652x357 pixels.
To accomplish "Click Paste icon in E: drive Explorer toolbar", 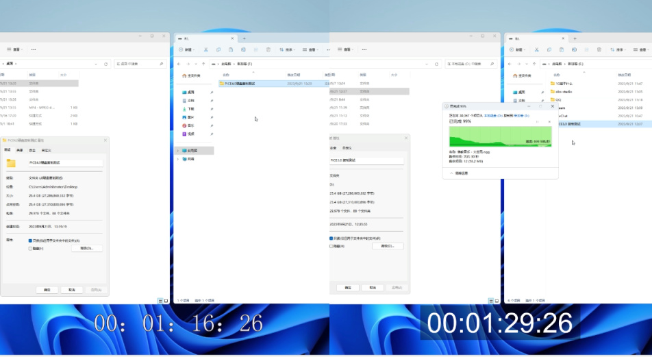I will pos(562,49).
